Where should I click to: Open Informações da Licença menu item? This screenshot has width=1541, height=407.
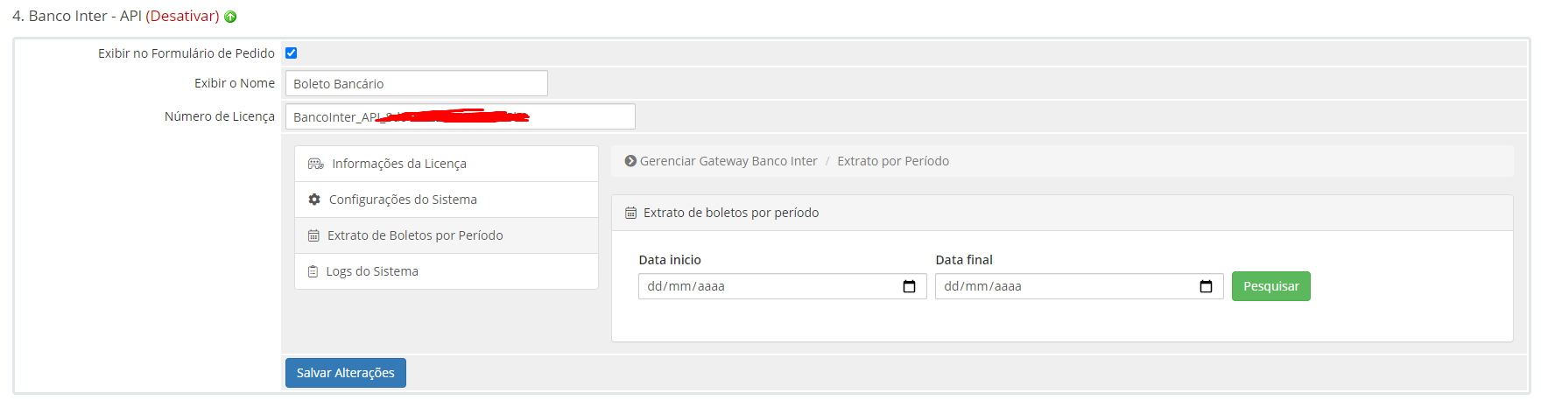click(x=447, y=164)
